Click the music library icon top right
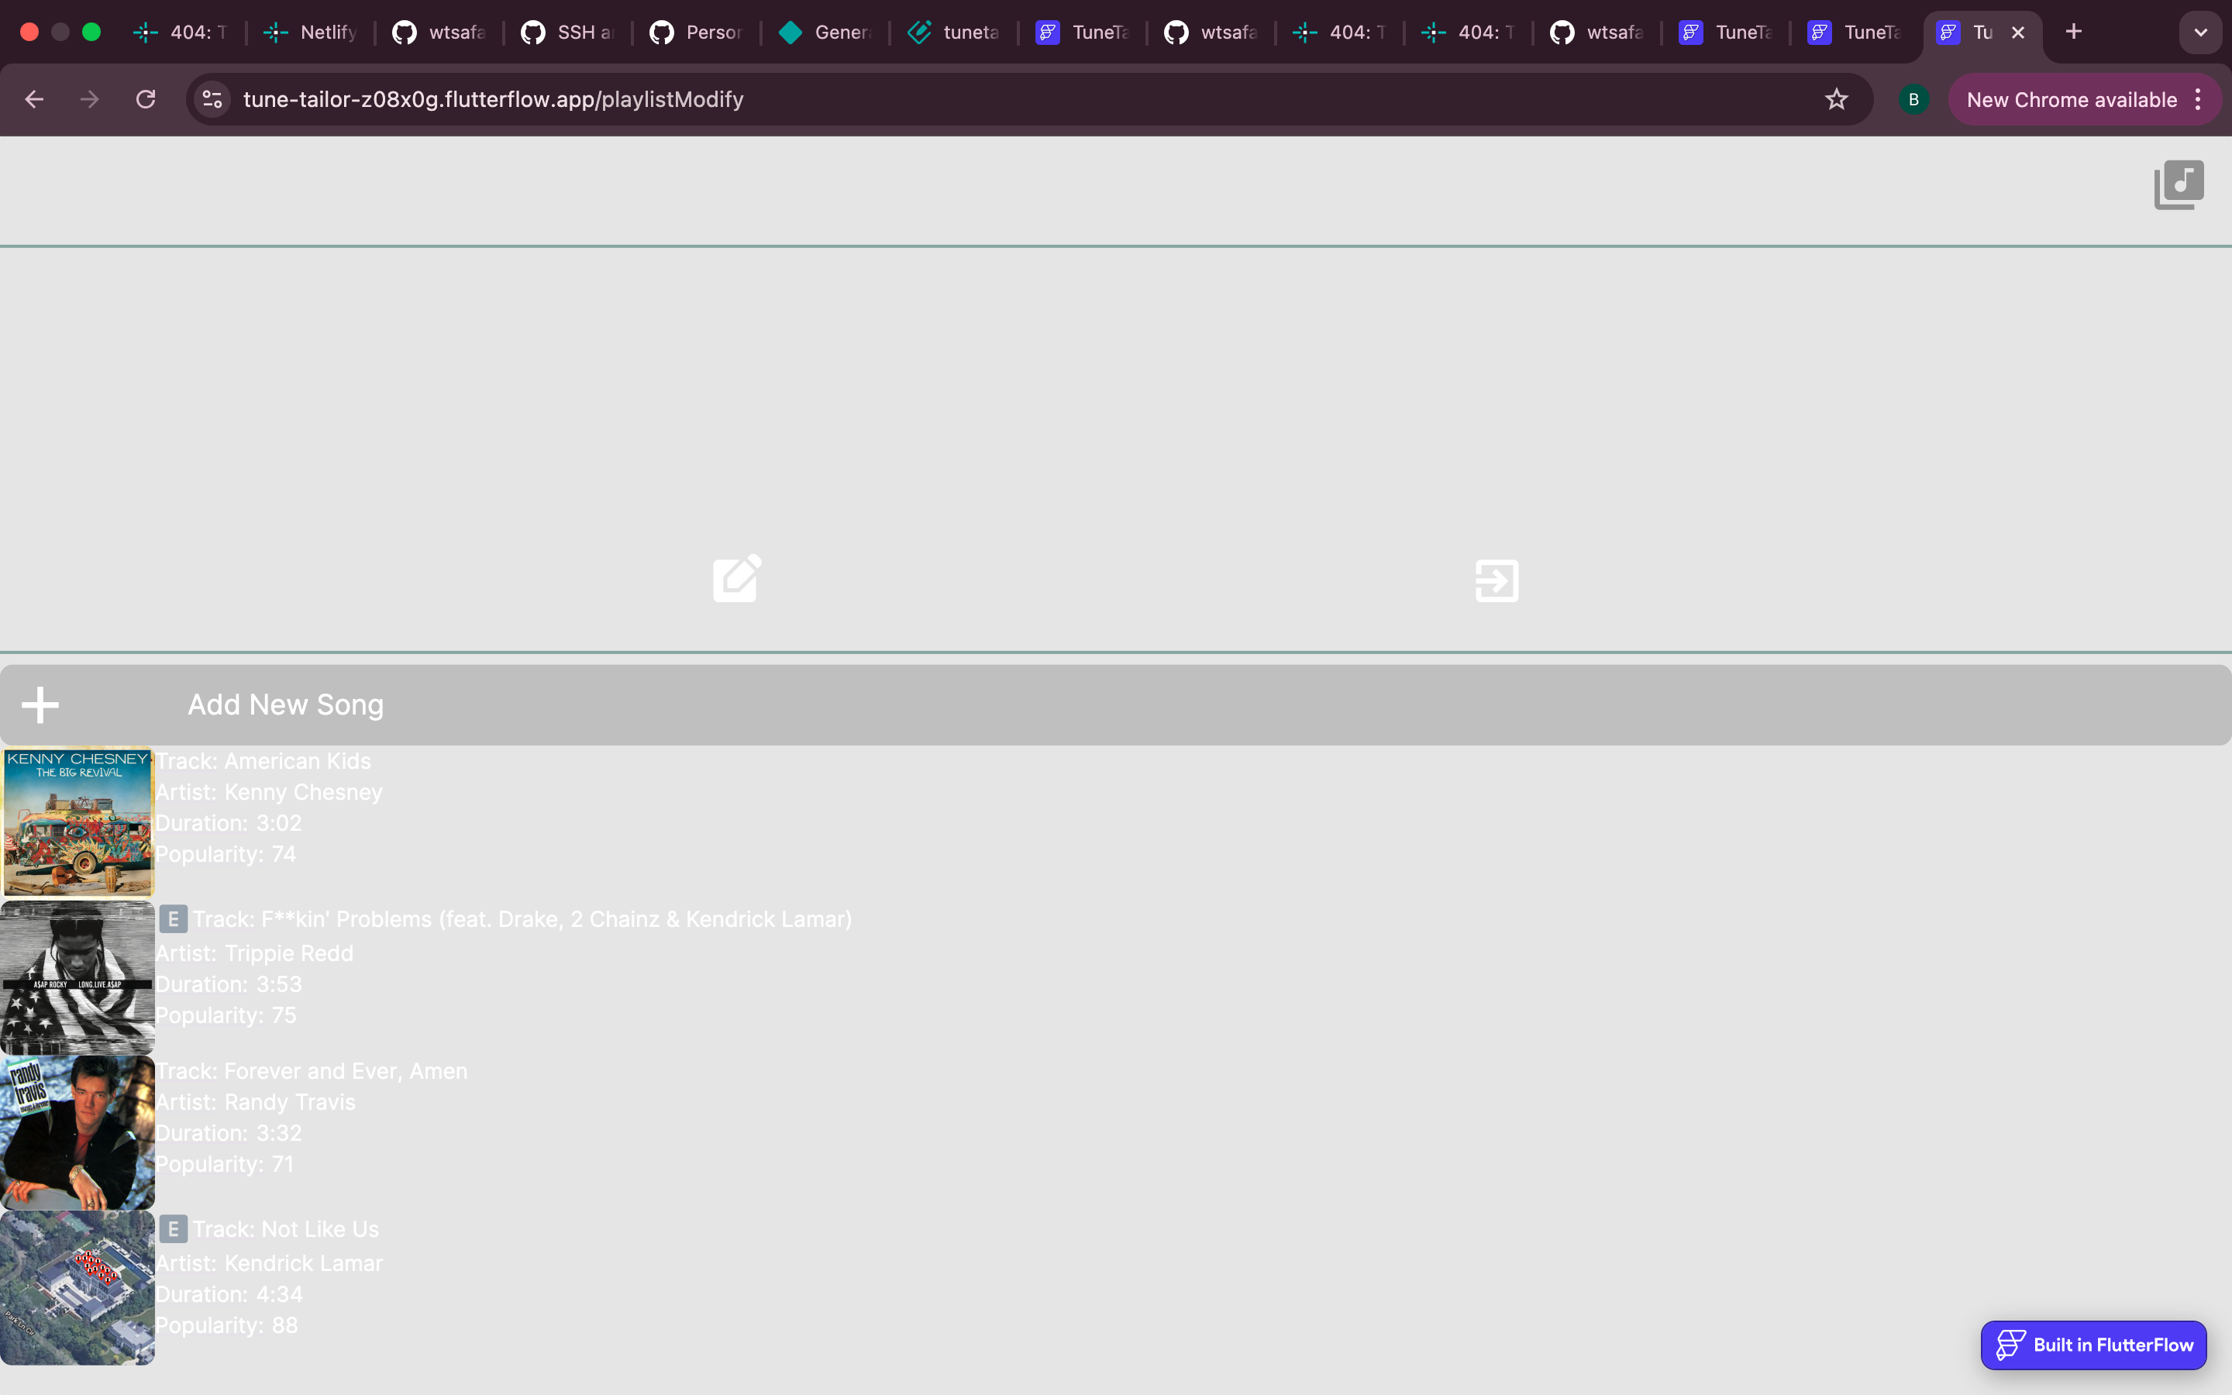 [x=2178, y=184]
